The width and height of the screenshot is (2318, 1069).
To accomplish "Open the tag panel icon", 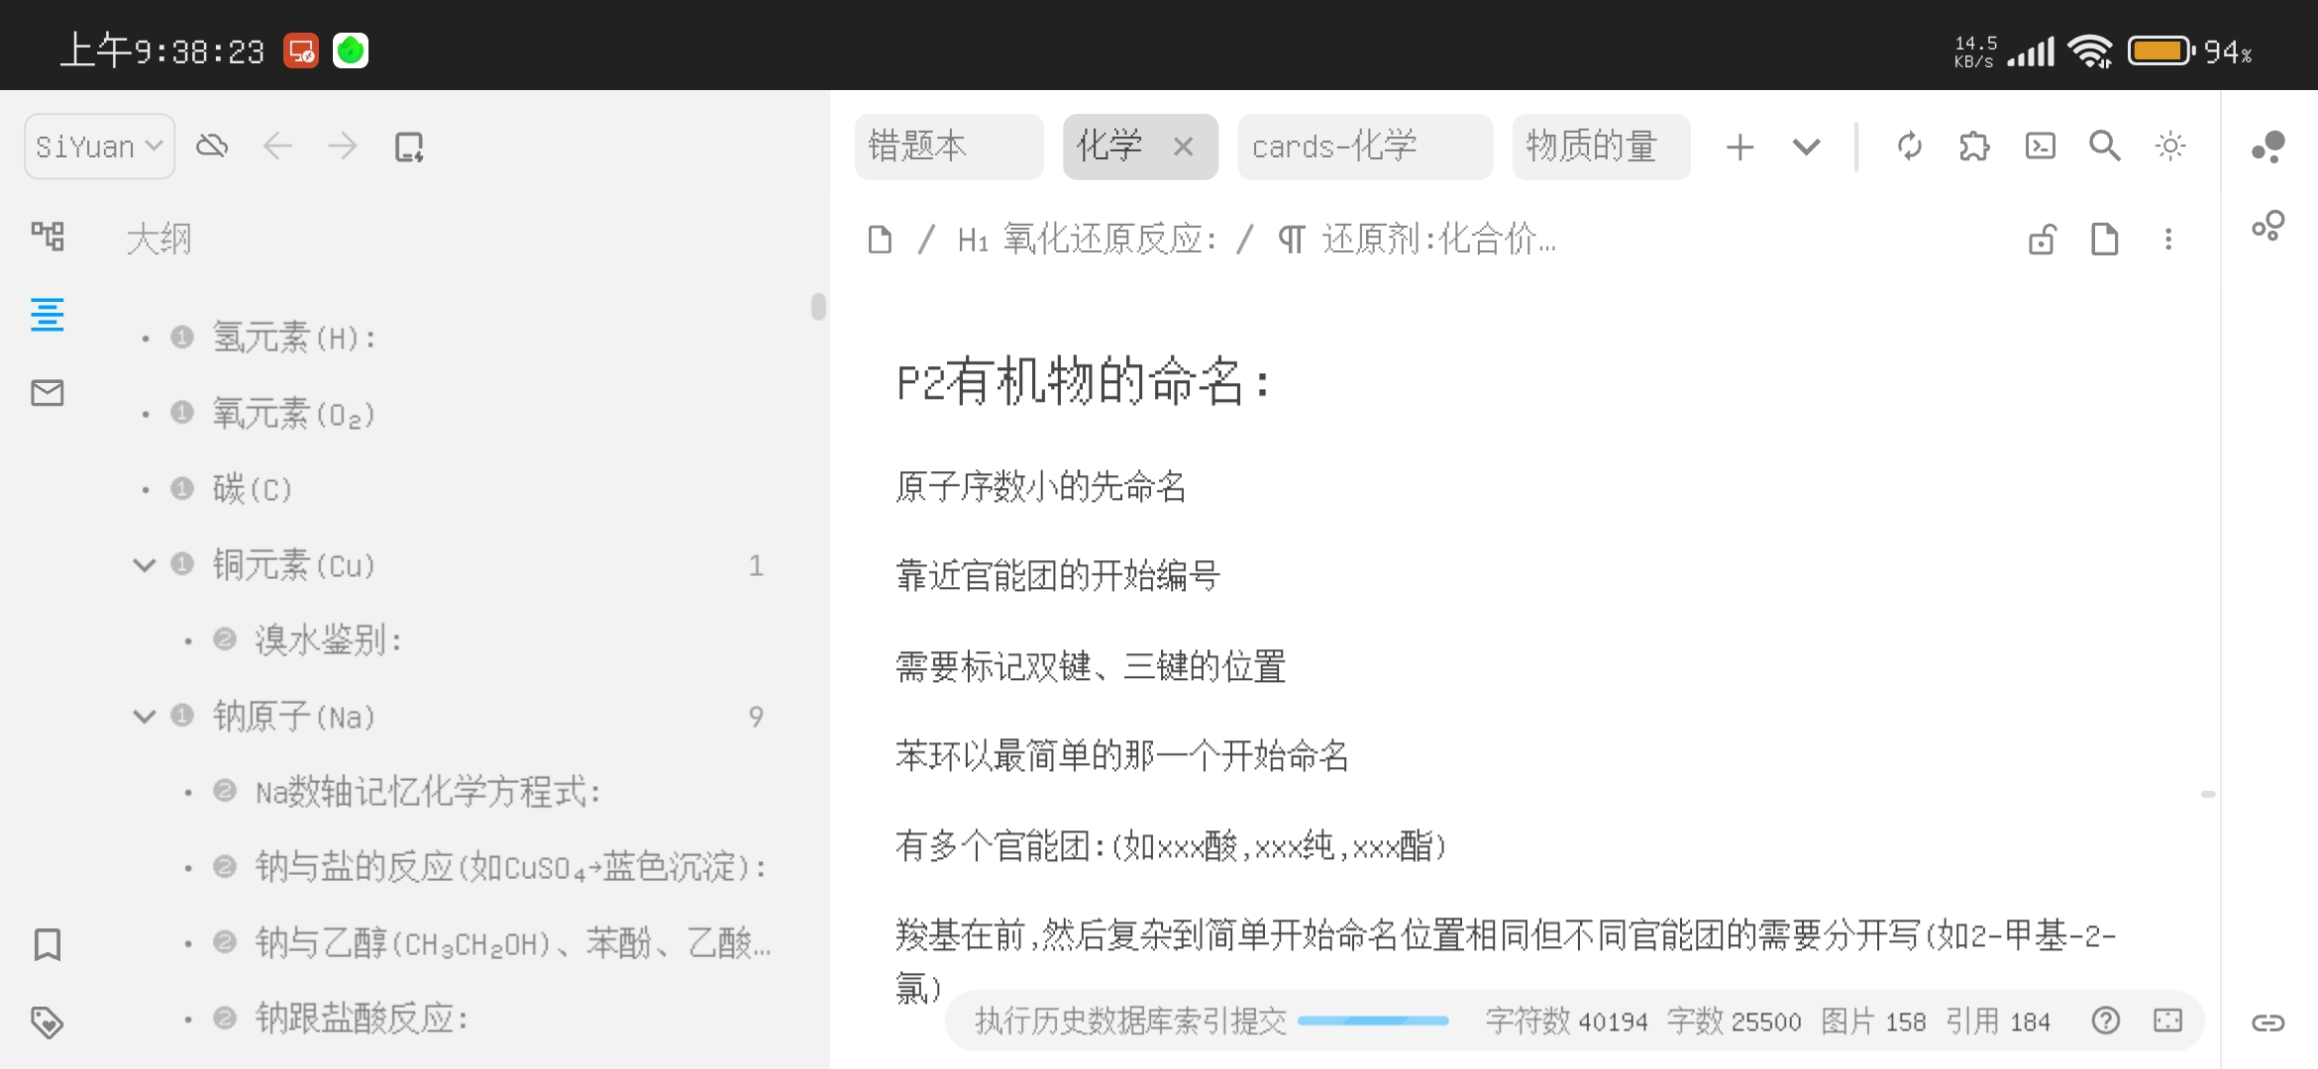I will click(47, 1022).
